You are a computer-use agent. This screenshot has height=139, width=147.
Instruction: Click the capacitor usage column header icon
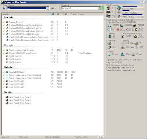66,14
